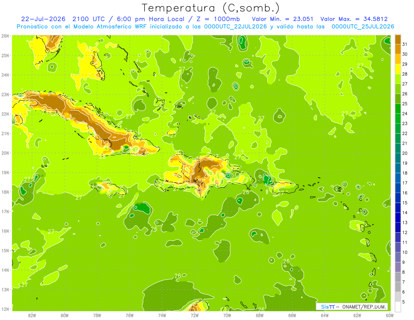Click the '68W' longitude axis label

click(259, 315)
